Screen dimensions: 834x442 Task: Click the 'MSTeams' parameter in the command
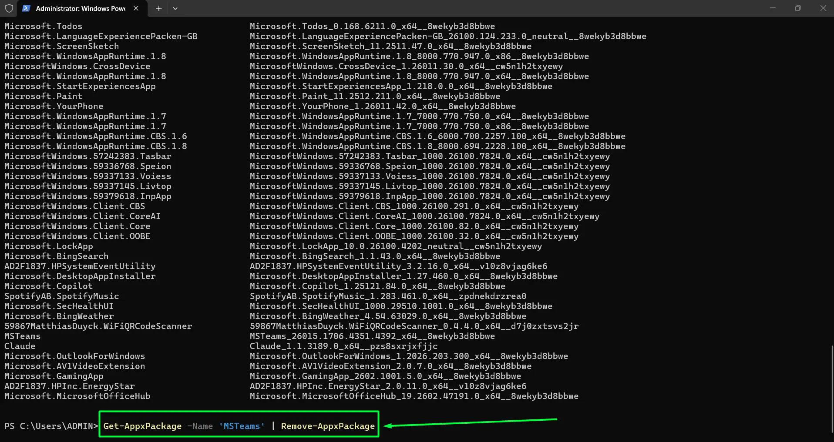pyautogui.click(x=242, y=426)
